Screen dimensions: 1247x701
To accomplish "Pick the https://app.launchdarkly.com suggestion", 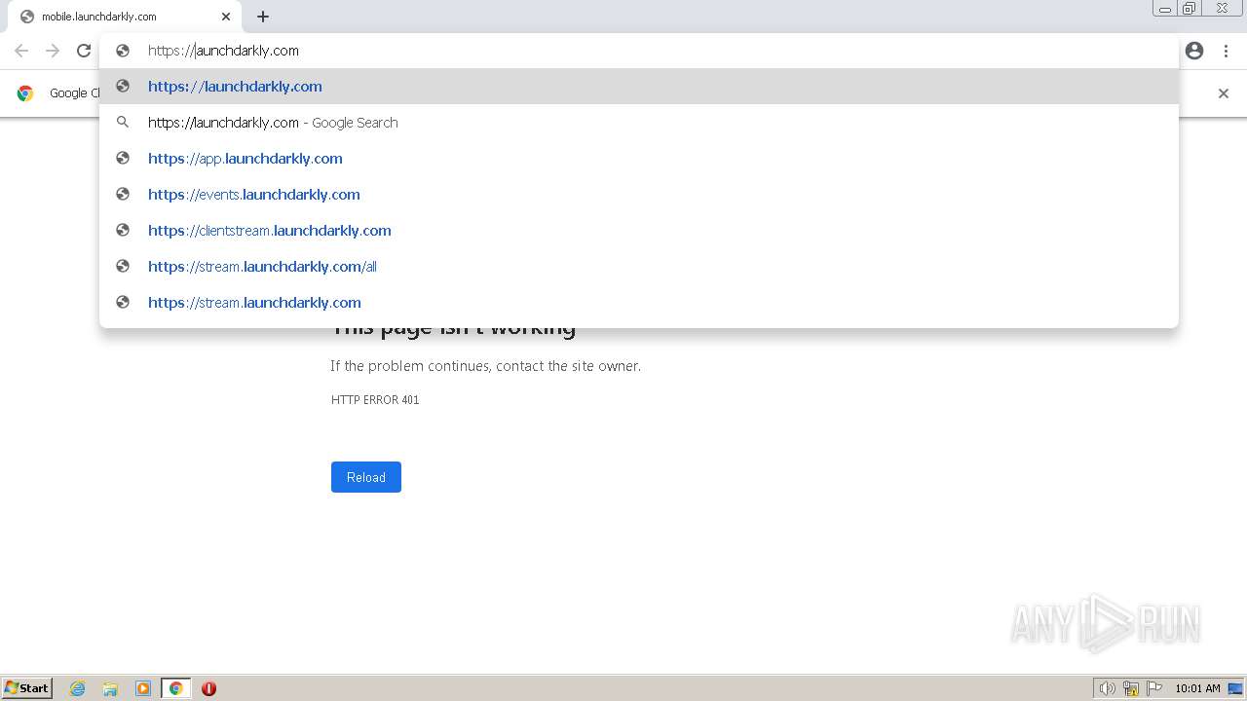I will click(639, 159).
